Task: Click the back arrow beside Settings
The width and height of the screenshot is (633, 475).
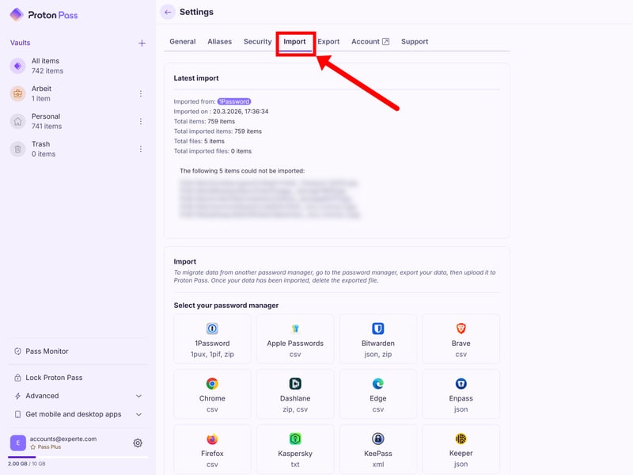Action: 167,12
